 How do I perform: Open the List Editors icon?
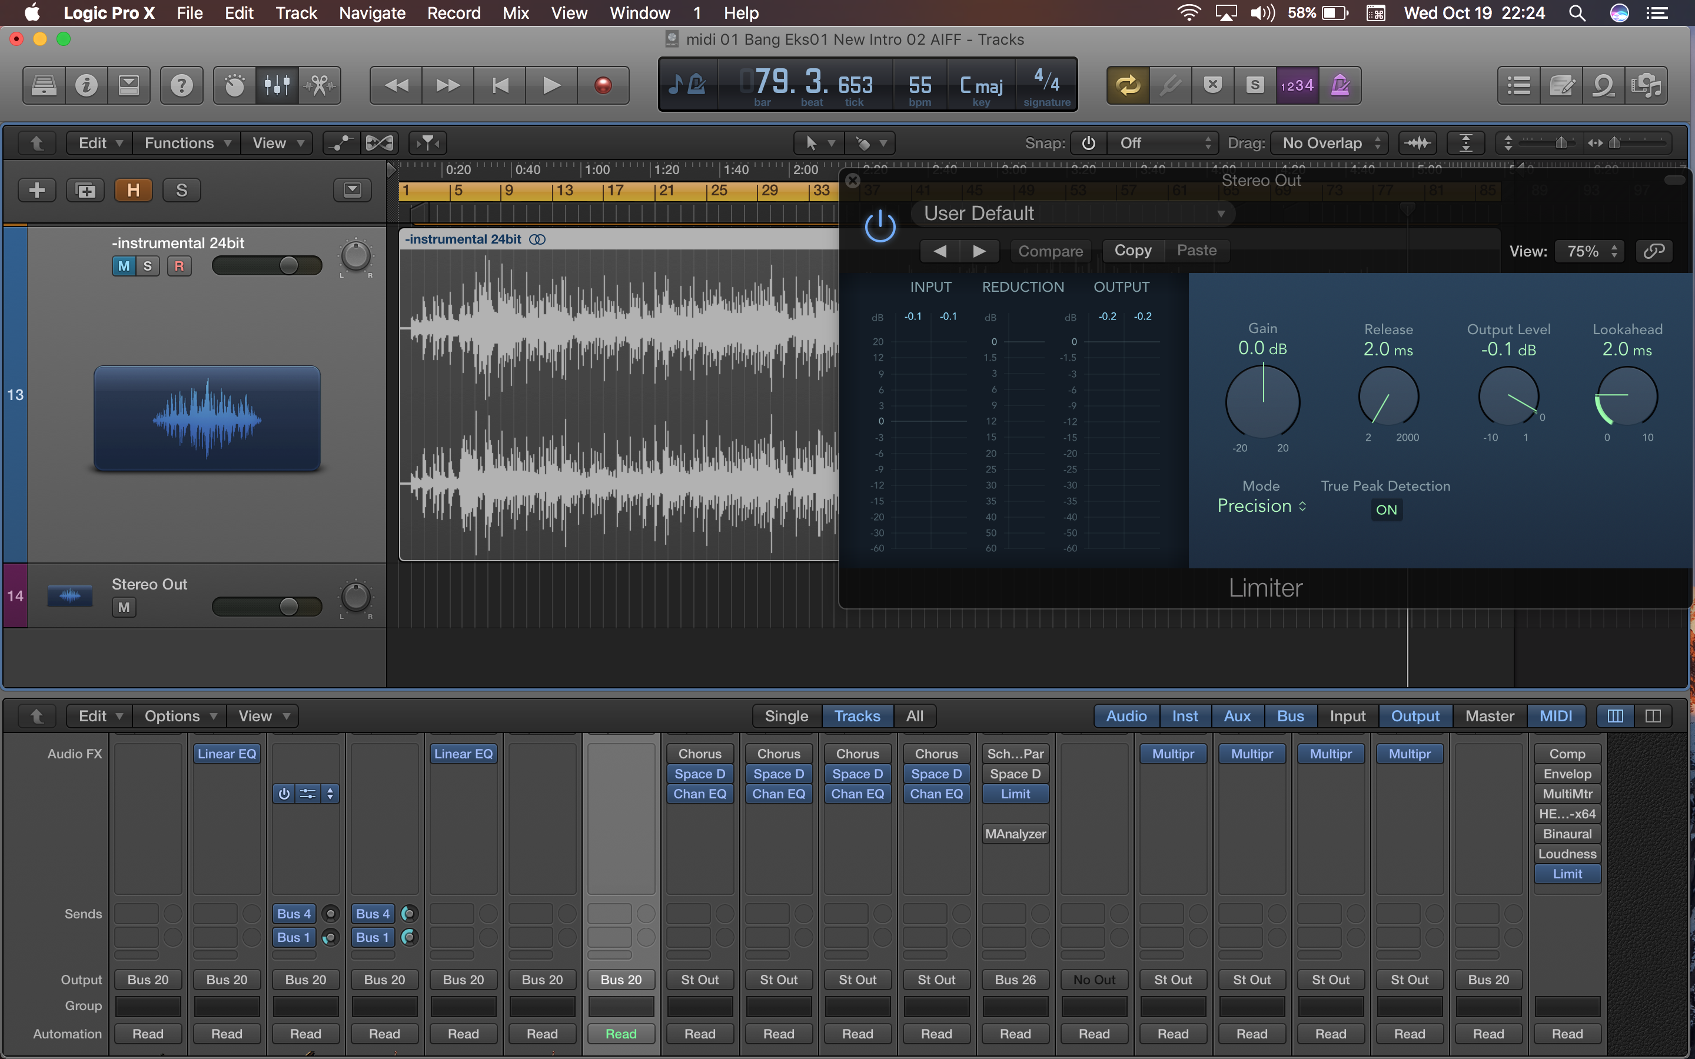[1518, 85]
